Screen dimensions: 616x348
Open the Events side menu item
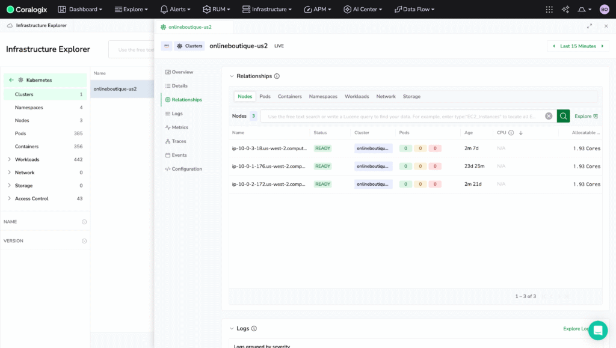click(176, 155)
